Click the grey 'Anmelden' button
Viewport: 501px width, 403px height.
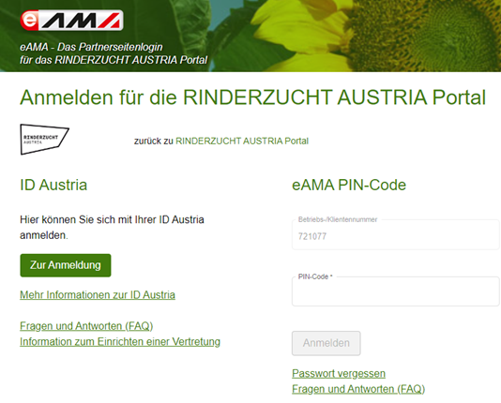click(326, 343)
